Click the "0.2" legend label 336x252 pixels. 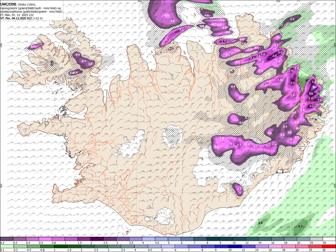tap(2, 243)
